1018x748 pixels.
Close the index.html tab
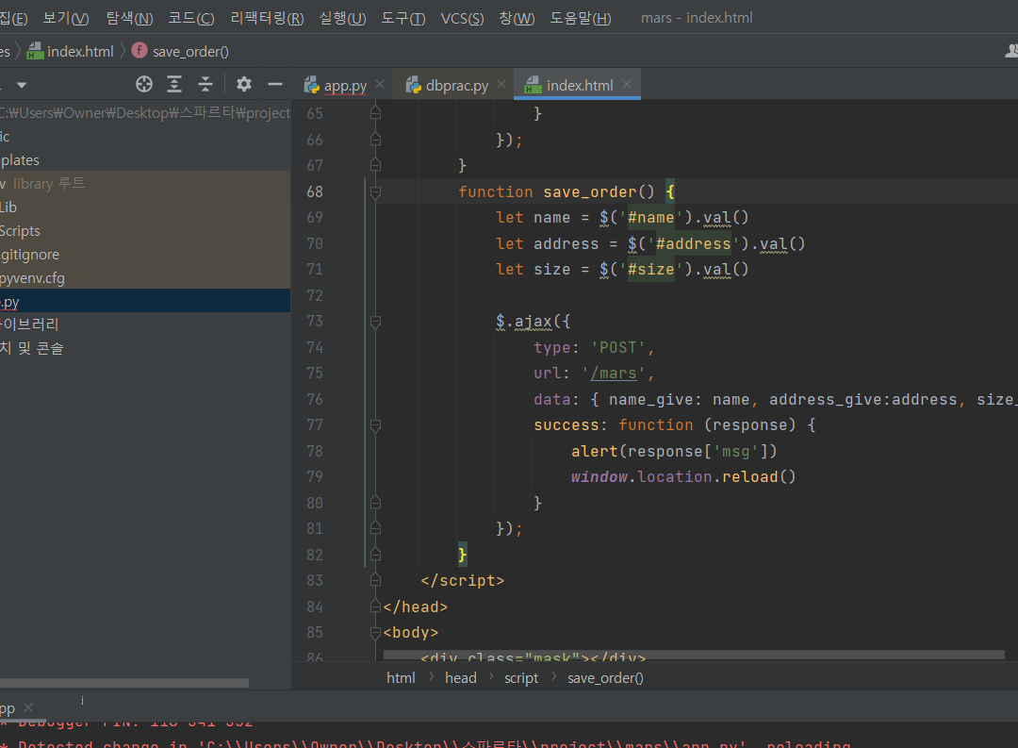coord(627,85)
